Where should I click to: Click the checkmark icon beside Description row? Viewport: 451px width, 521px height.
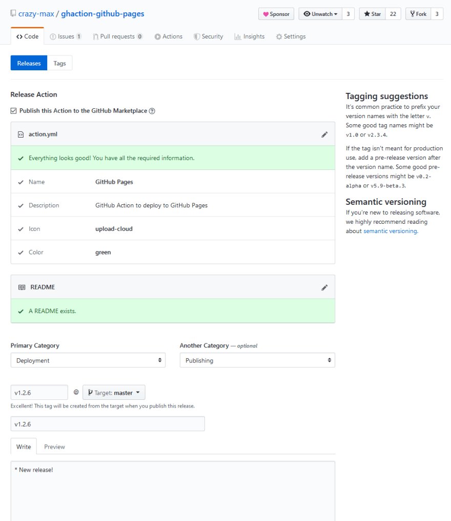tap(20, 206)
